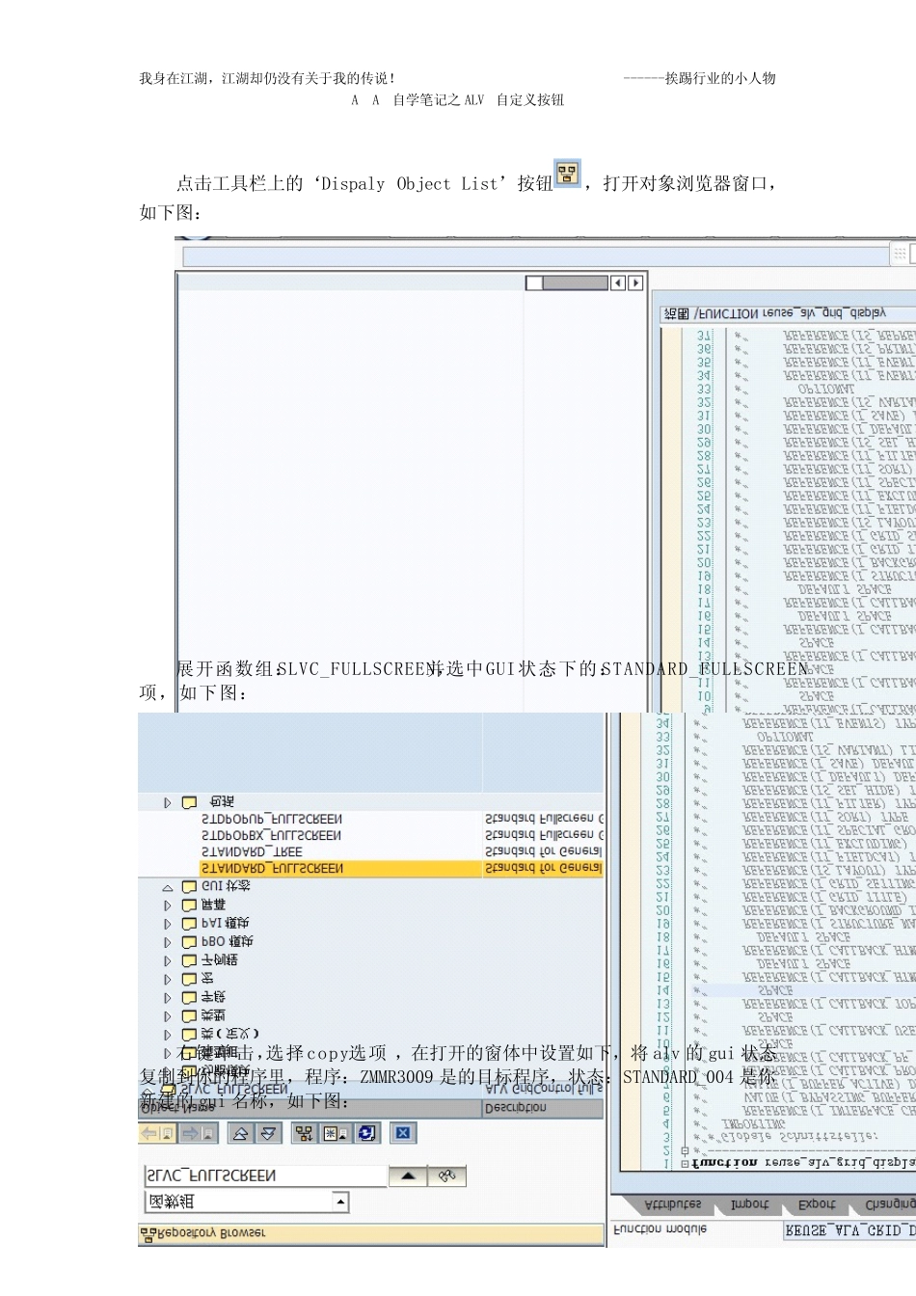Click the refresh object list icon
Image resolution: width=916 pixels, height=1296 pixels.
click(x=367, y=1134)
